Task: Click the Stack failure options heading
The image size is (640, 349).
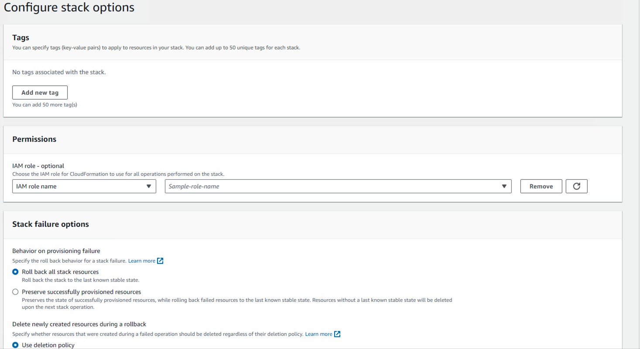Action: [50, 224]
